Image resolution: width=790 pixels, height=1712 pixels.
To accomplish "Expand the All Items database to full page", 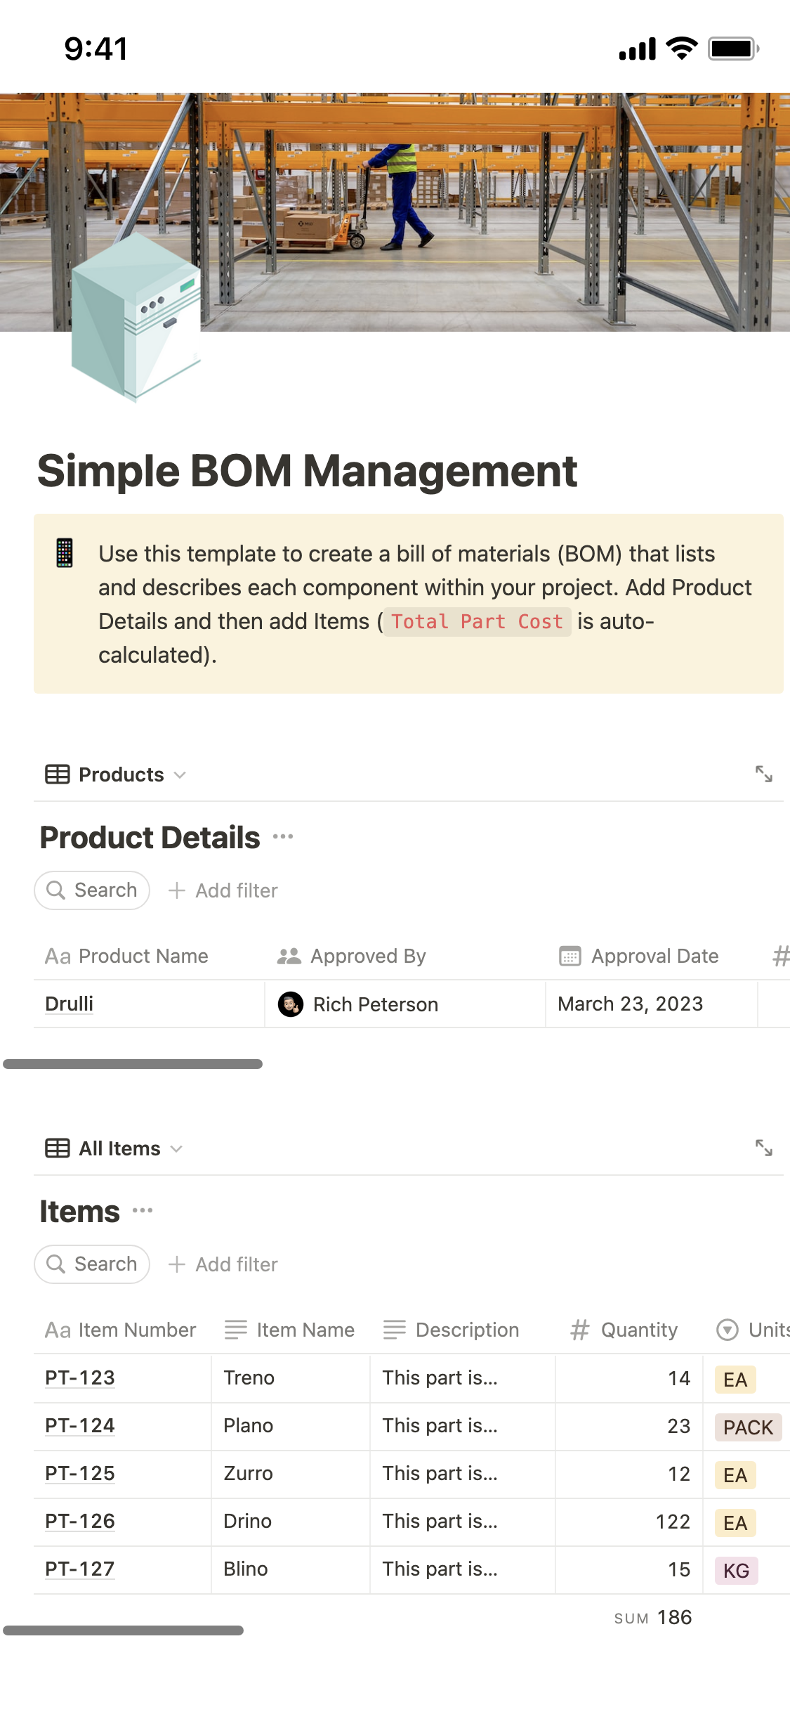I will click(763, 1148).
